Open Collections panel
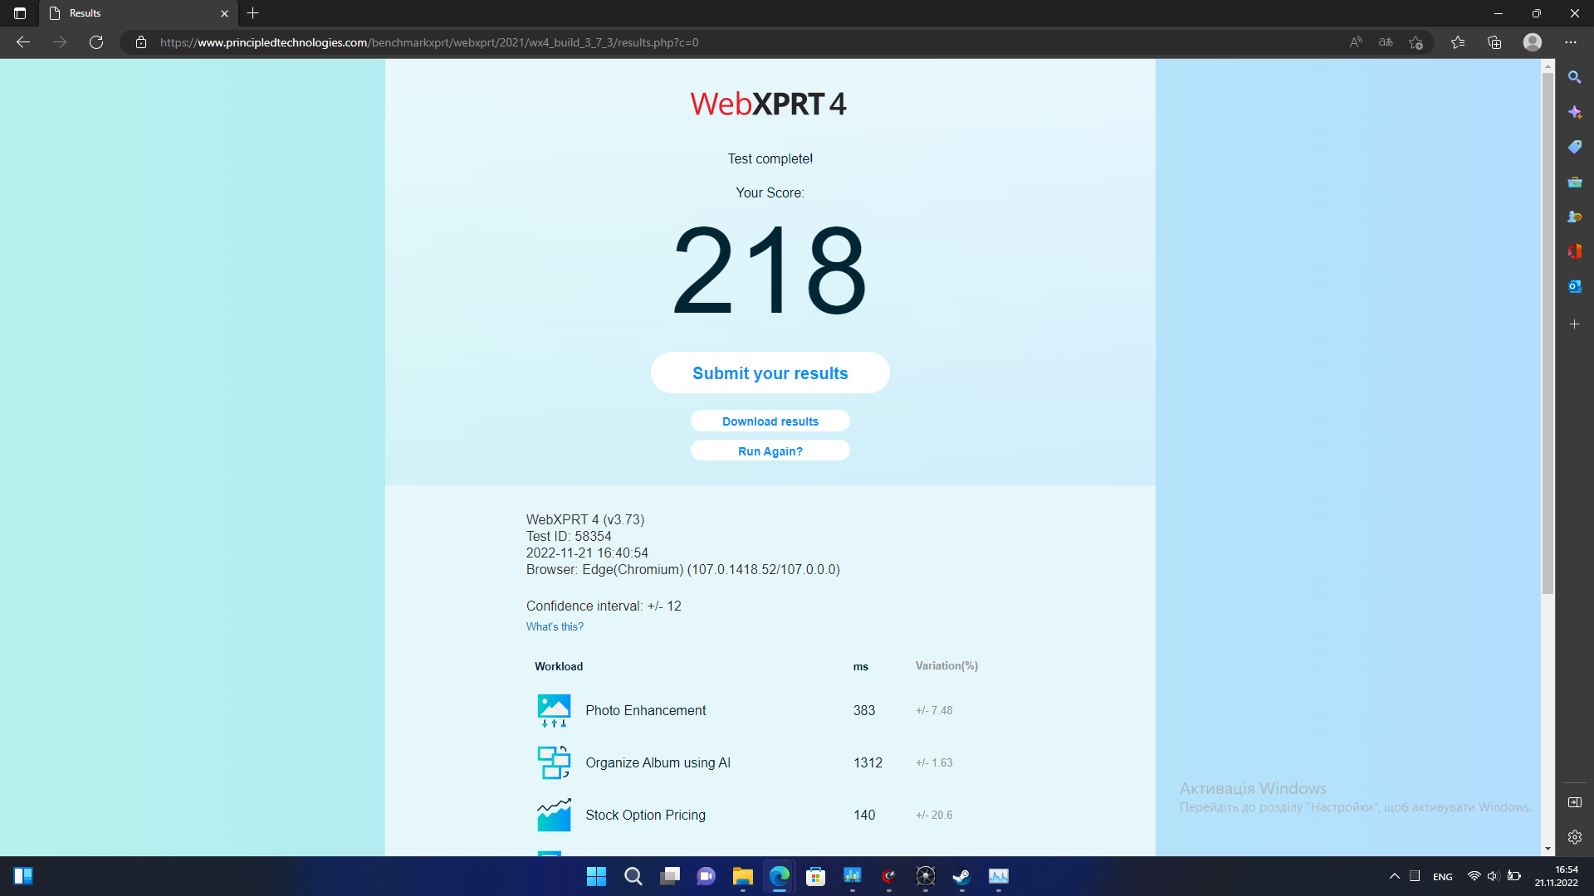This screenshot has height=896, width=1594. pos(1494,42)
